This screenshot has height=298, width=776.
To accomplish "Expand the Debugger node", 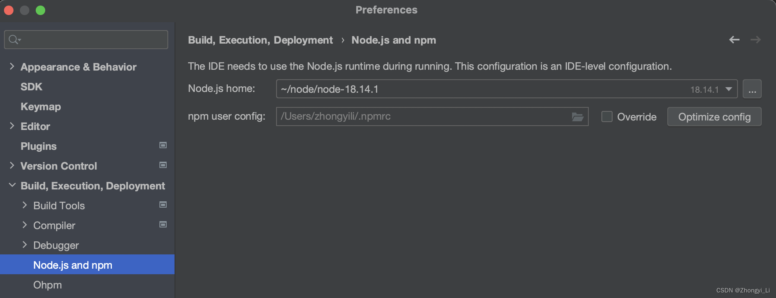I will 25,245.
